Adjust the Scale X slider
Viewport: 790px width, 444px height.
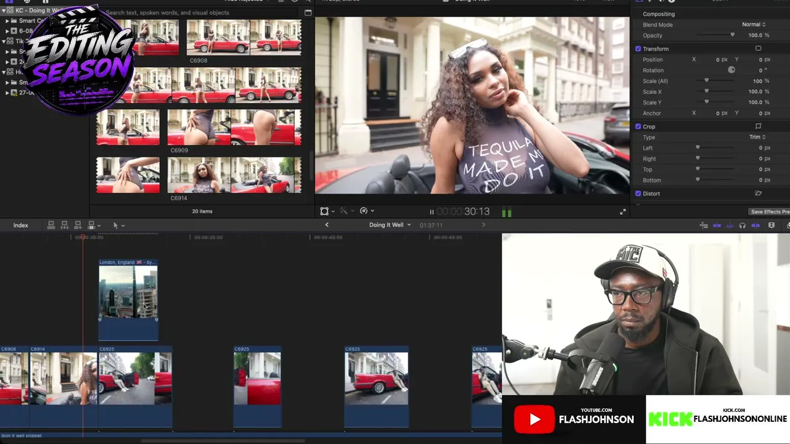point(707,92)
